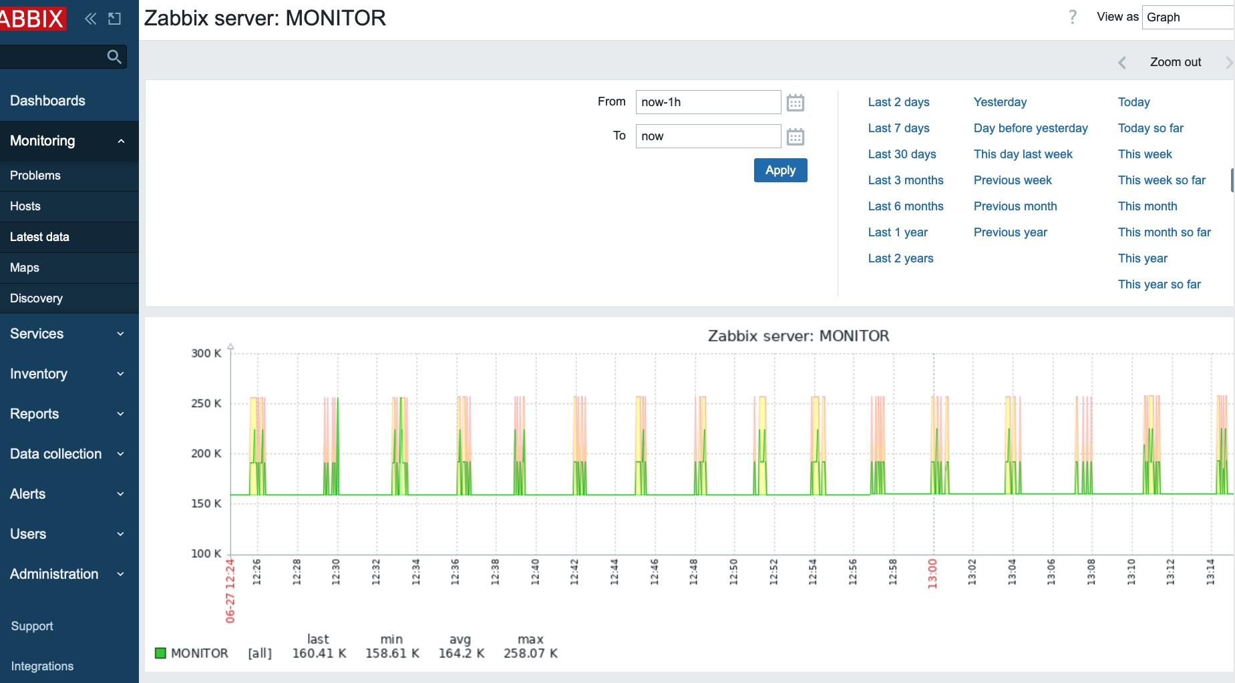Image resolution: width=1235 pixels, height=683 pixels.
Task: Select the Previous month range
Action: pyautogui.click(x=1015, y=206)
